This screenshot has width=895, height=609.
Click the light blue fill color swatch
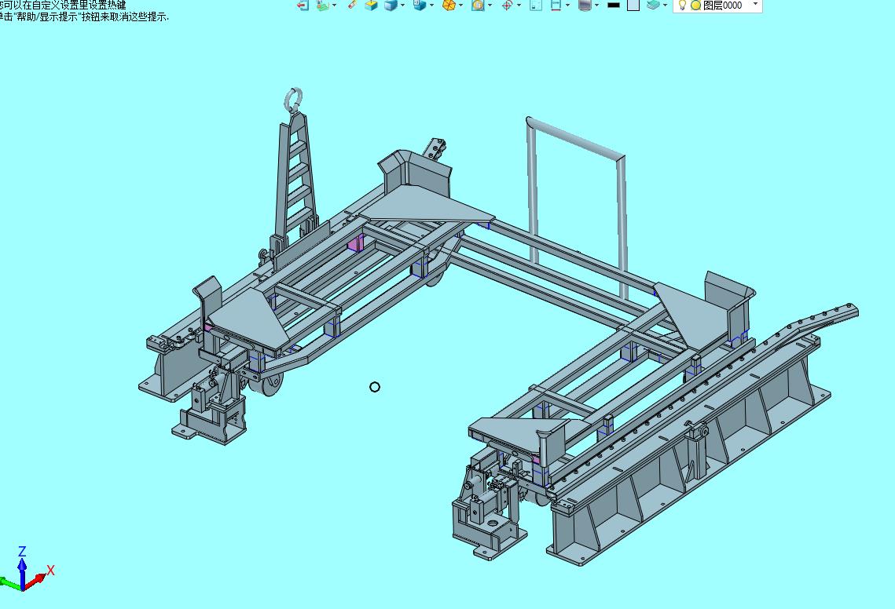(x=633, y=5)
